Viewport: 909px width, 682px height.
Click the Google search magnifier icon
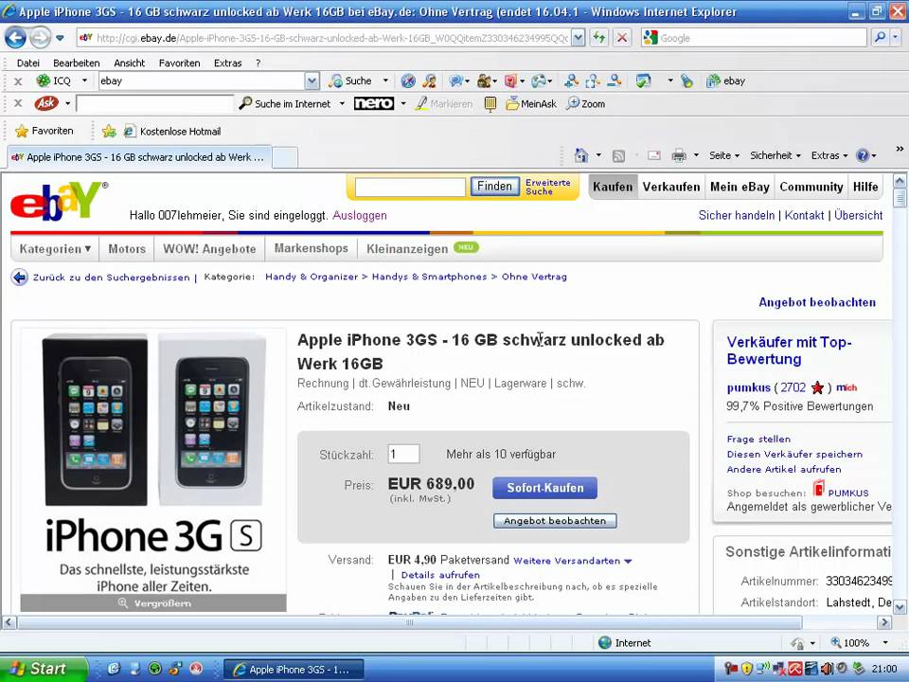(880, 38)
